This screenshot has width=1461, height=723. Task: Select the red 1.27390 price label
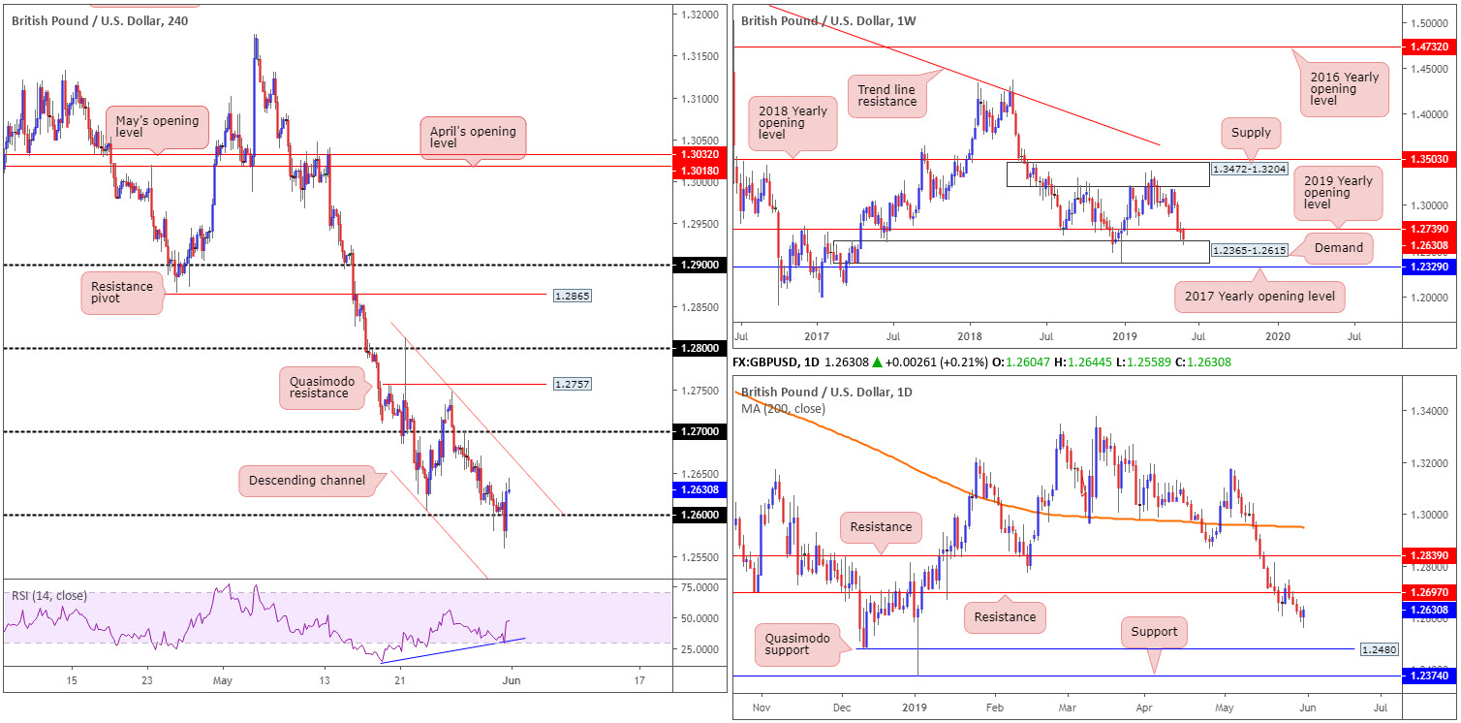1431,229
